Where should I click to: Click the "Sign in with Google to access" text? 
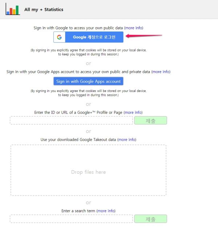click(x=78, y=28)
